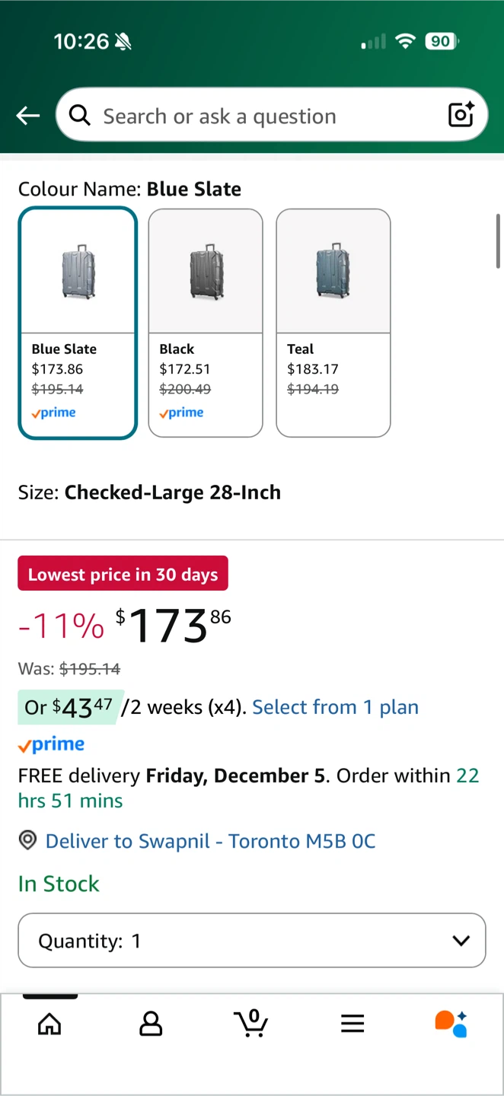Click the Quantity dropdown chevron arrow
Screen dimensions: 504x1096
461,941
